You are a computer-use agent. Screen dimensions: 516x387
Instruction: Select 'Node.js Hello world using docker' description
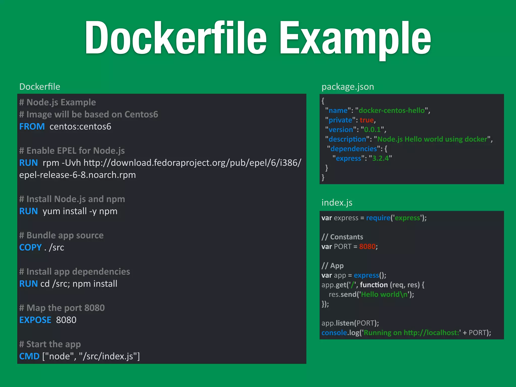[x=432, y=139]
